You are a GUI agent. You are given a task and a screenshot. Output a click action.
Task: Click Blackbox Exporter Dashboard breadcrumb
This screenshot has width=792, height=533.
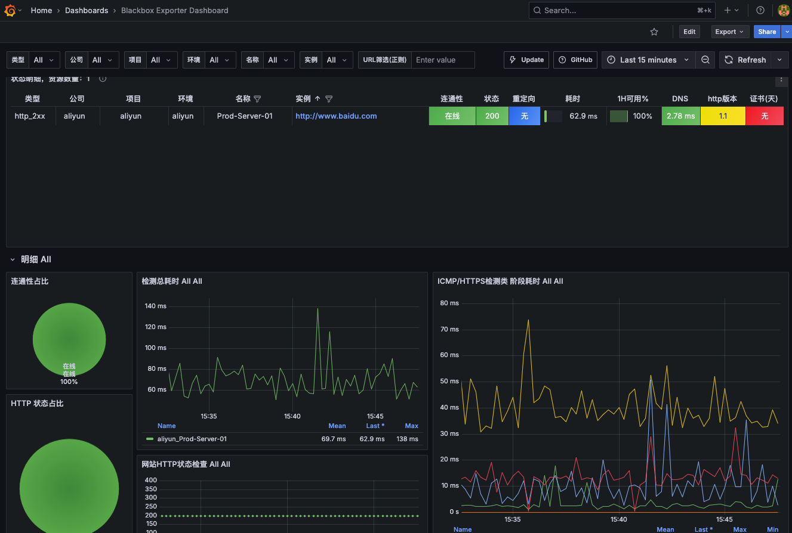(174, 10)
